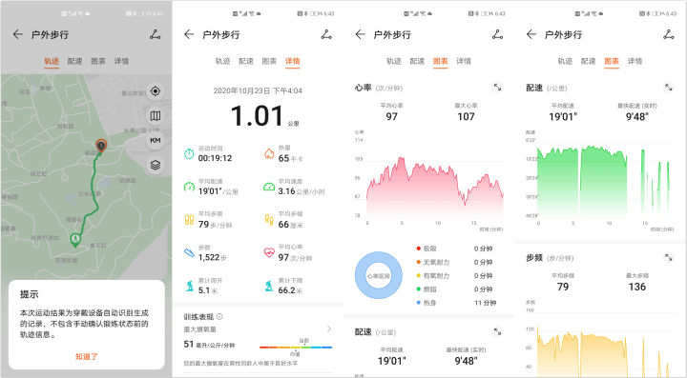Tap the 热量 flame icon
This screenshot has width=687, height=378.
coord(269,154)
